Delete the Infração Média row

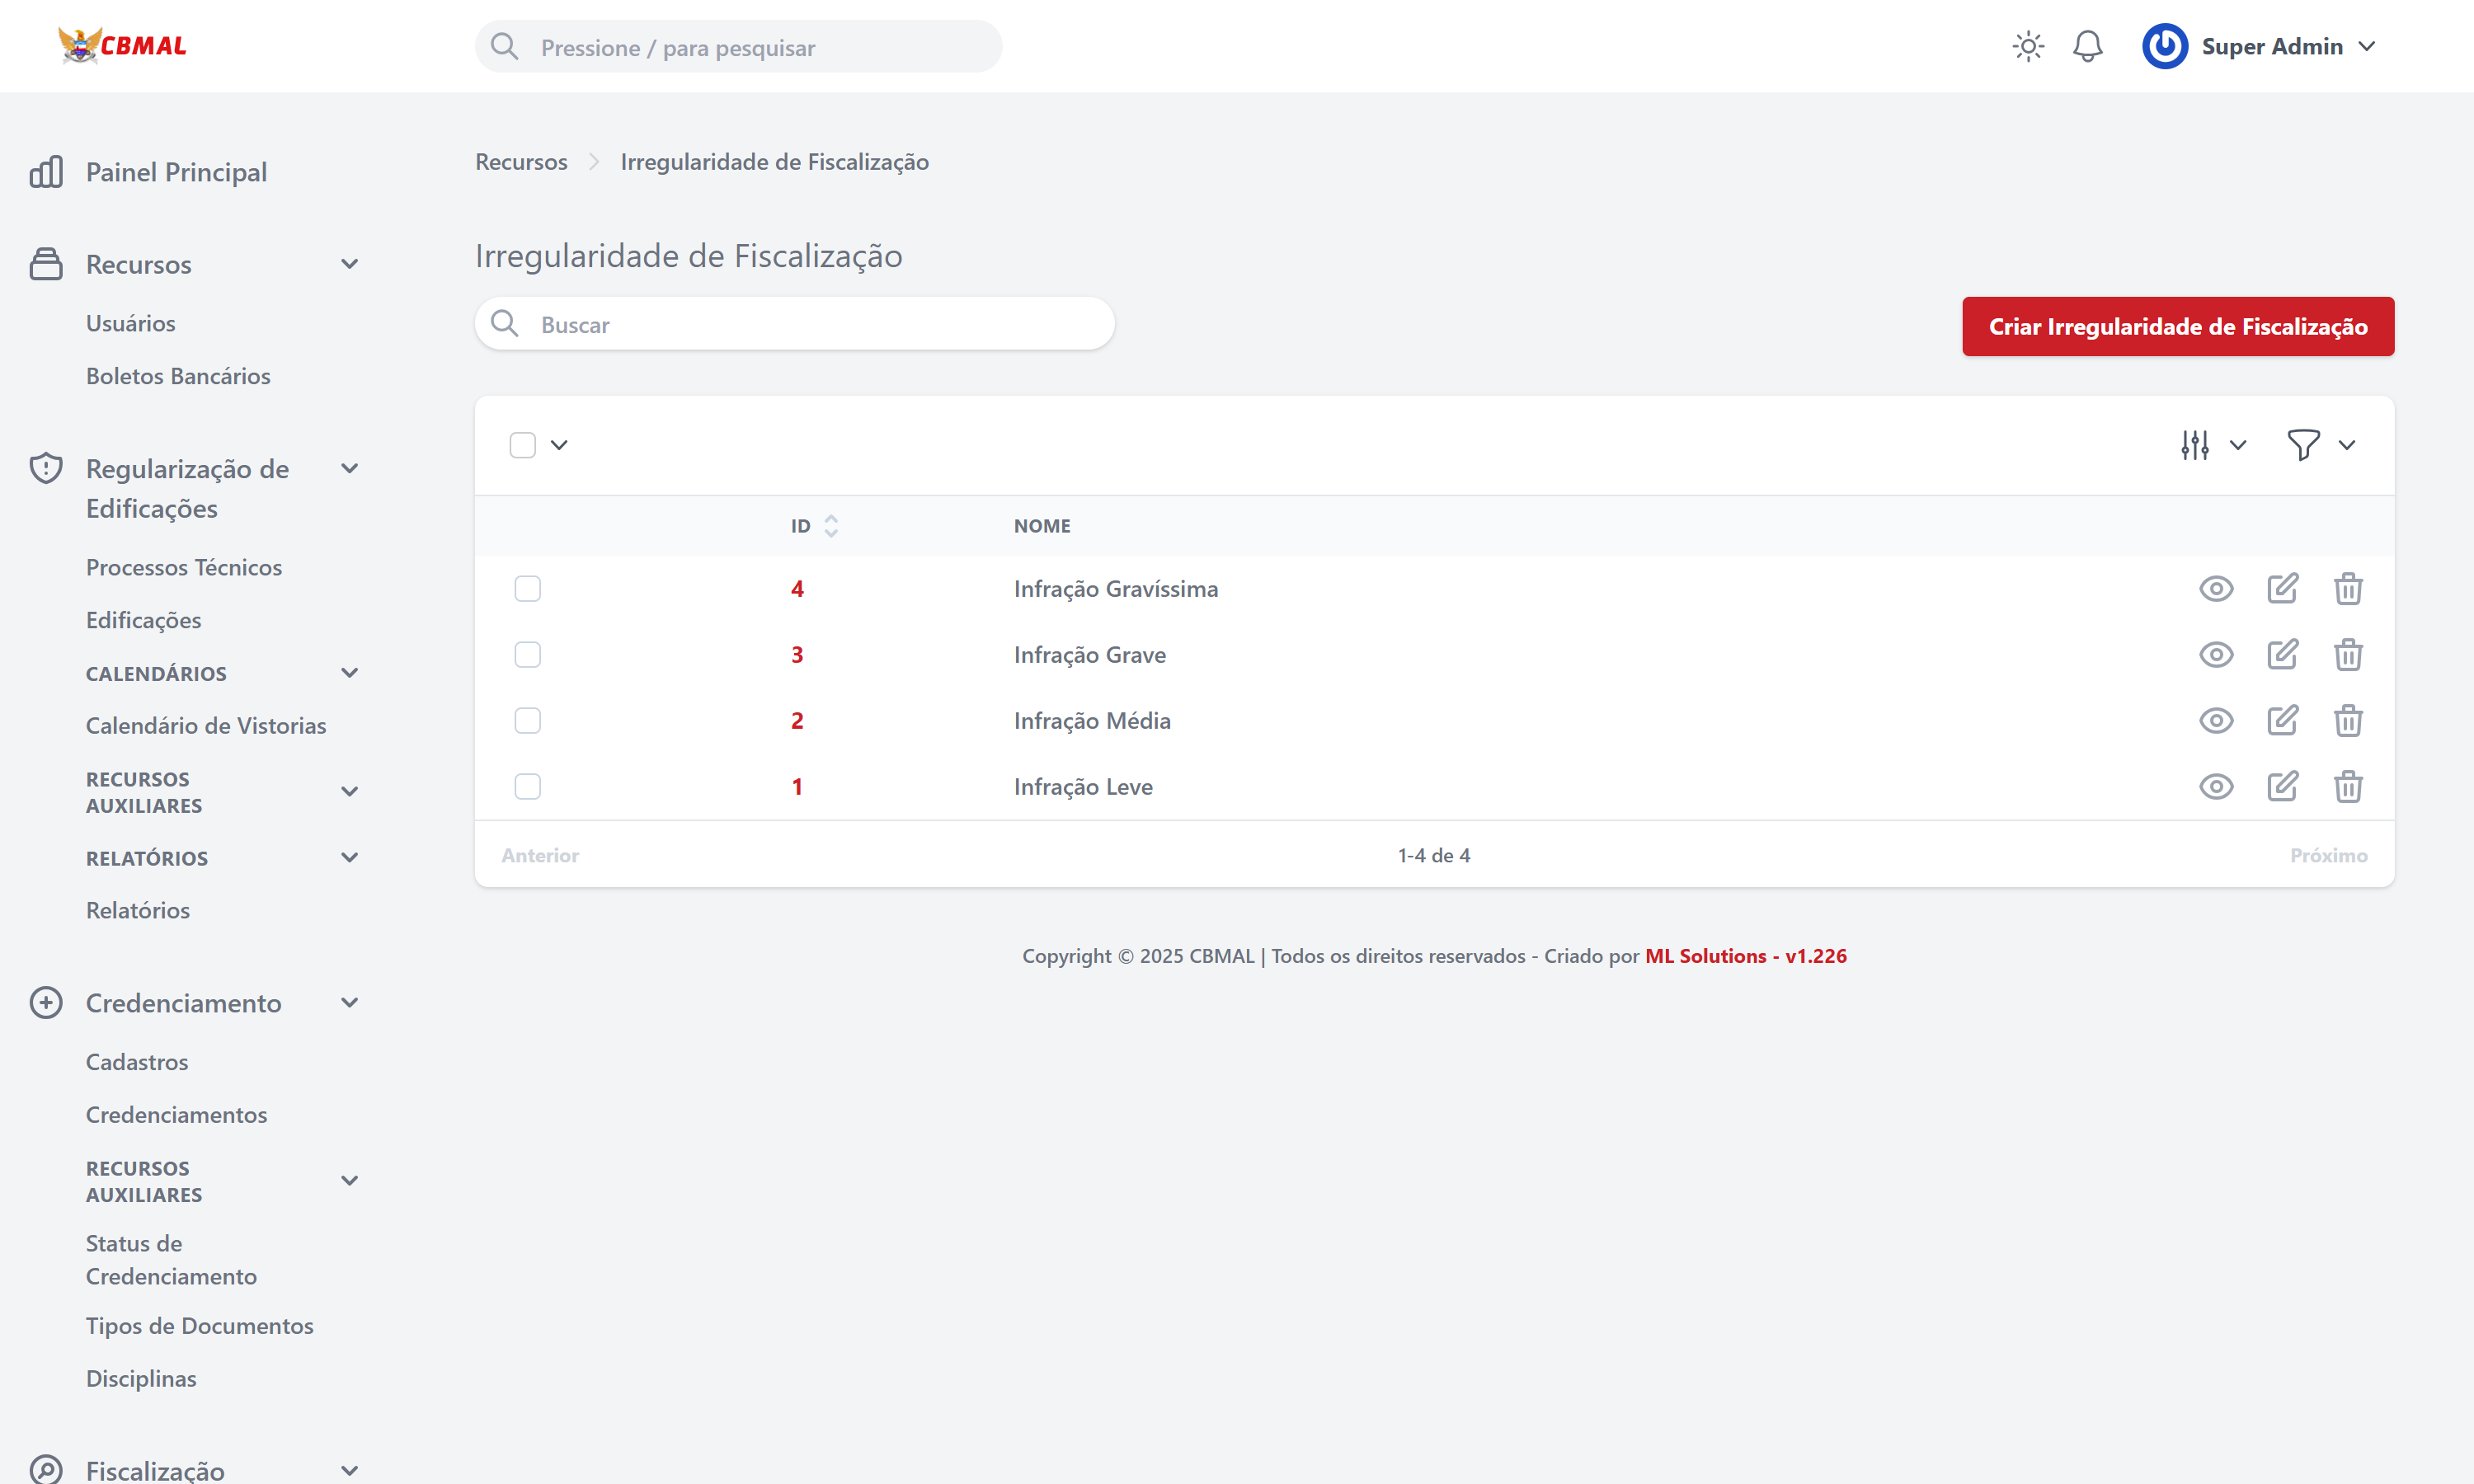[2348, 721]
